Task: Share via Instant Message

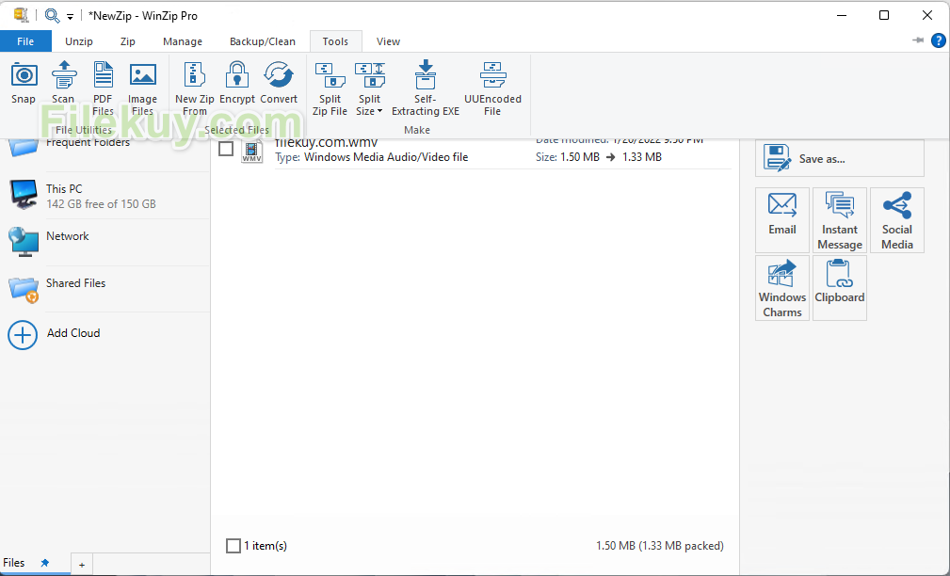Action: point(840,220)
